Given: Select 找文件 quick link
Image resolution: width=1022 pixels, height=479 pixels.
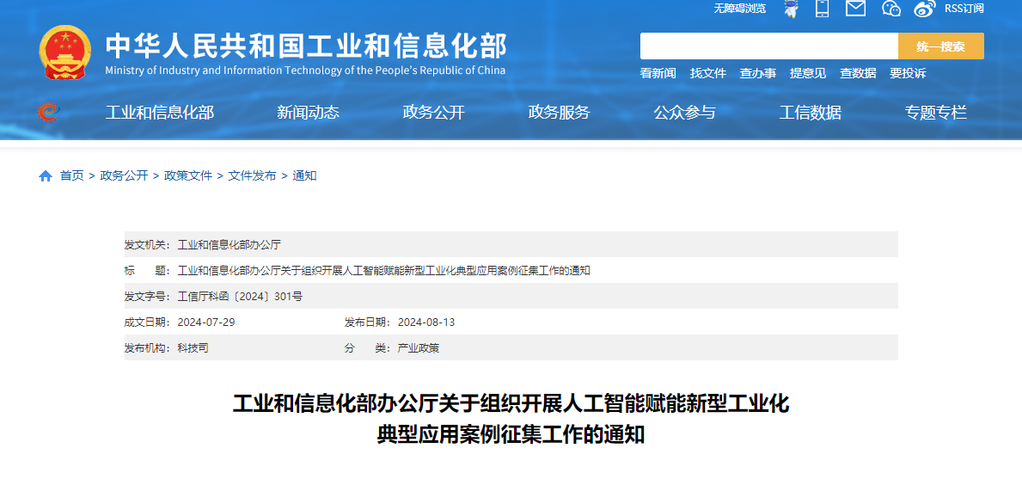Looking at the screenshot, I should point(708,73).
